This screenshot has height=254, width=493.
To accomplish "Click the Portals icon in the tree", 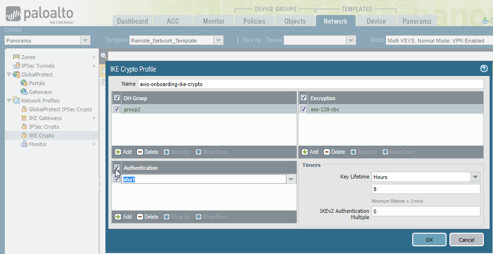I will tap(24, 83).
